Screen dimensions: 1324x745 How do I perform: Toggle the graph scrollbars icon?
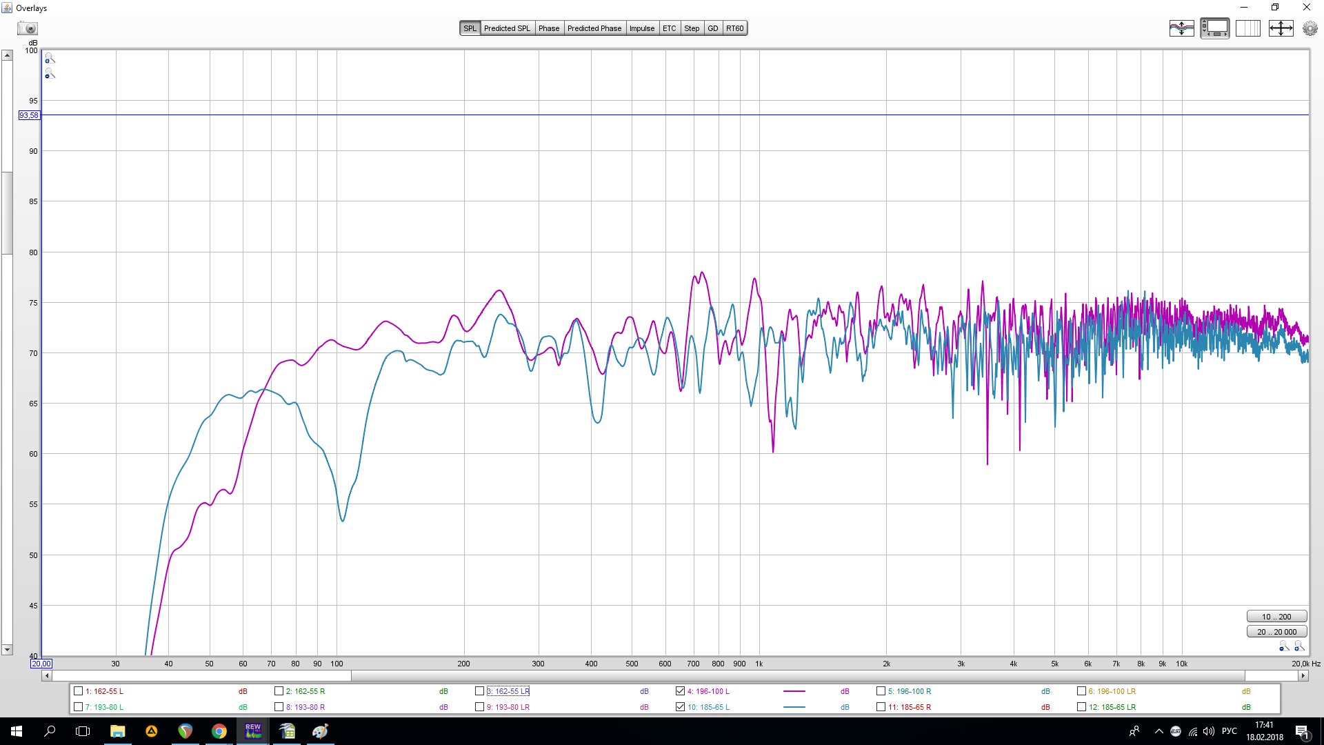tap(1214, 28)
